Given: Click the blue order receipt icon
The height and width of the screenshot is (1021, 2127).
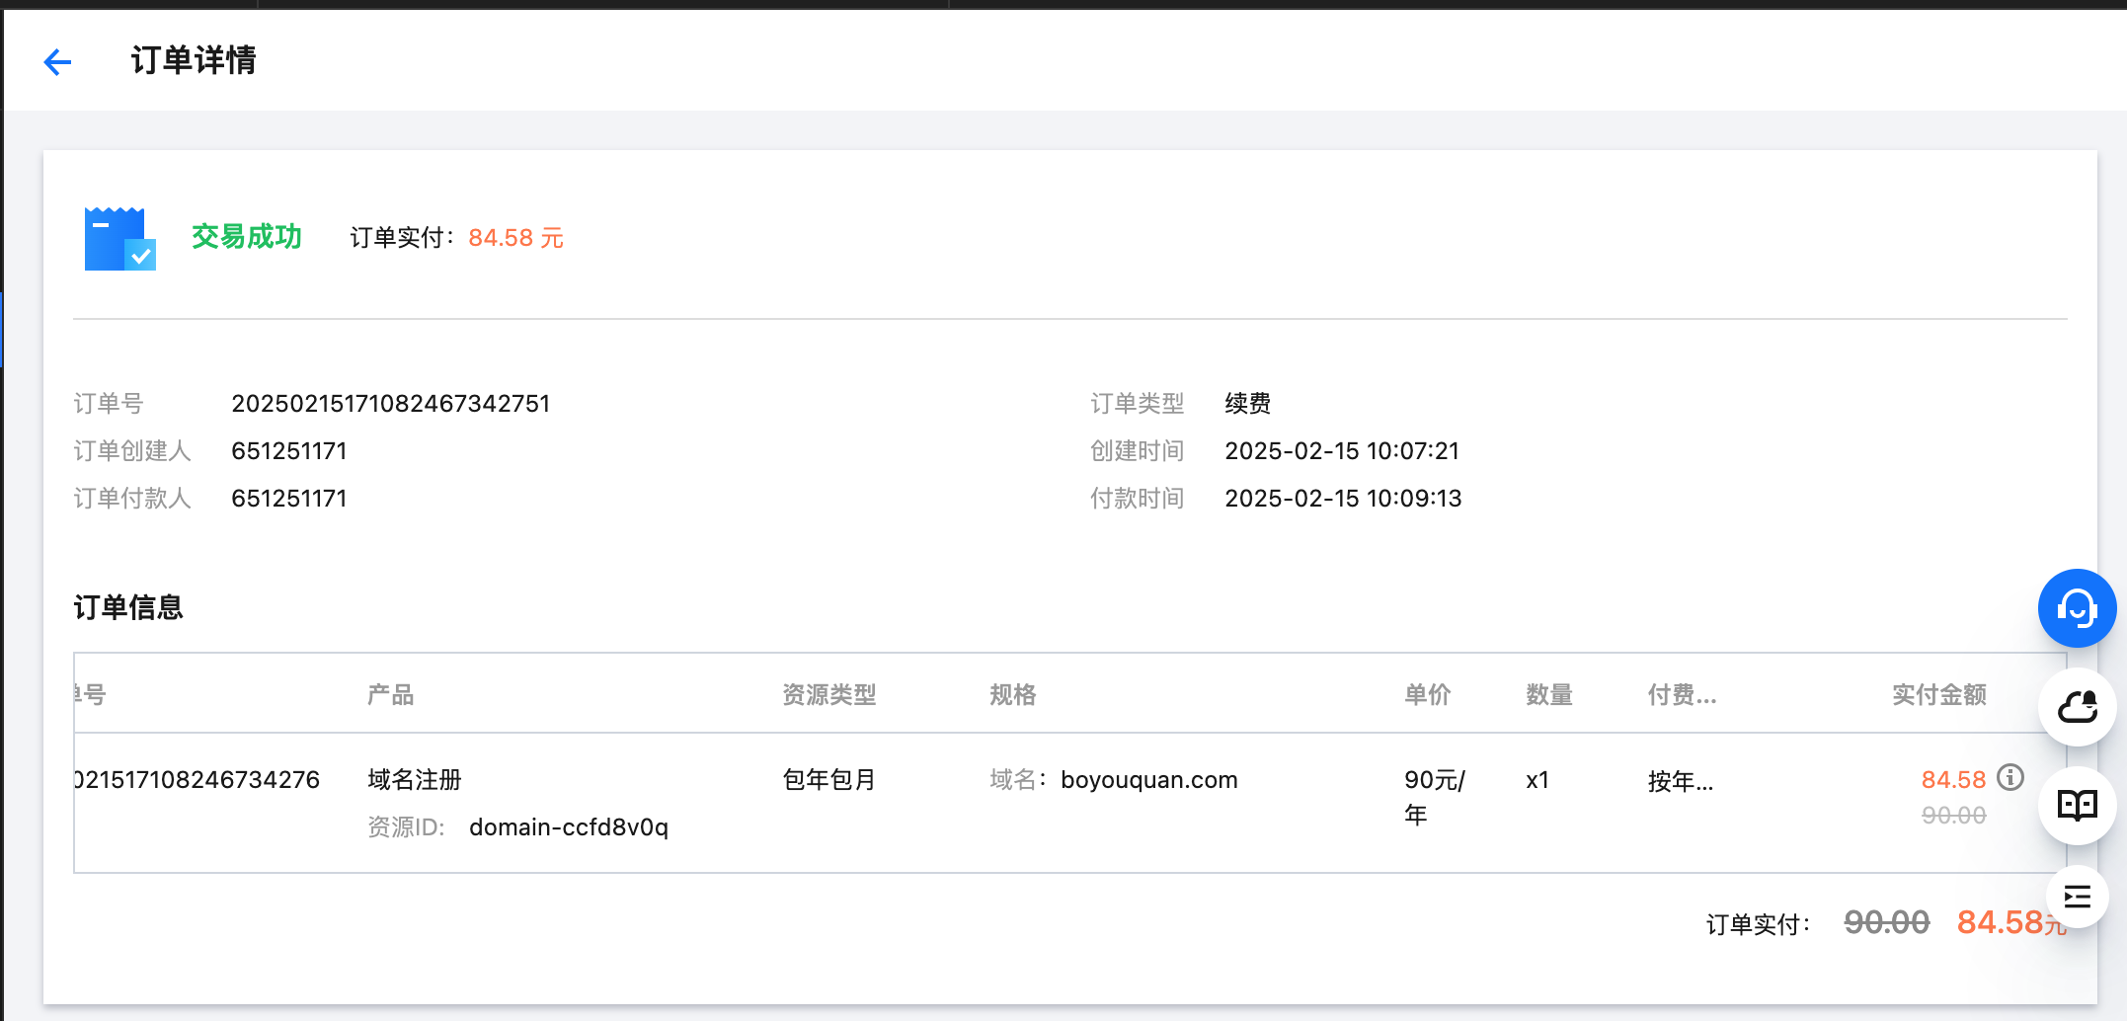Looking at the screenshot, I should click(x=119, y=238).
